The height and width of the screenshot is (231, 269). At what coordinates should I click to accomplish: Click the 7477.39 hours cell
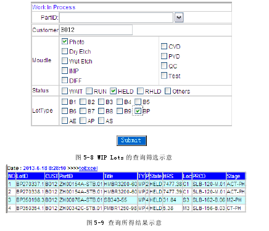coord(173,192)
